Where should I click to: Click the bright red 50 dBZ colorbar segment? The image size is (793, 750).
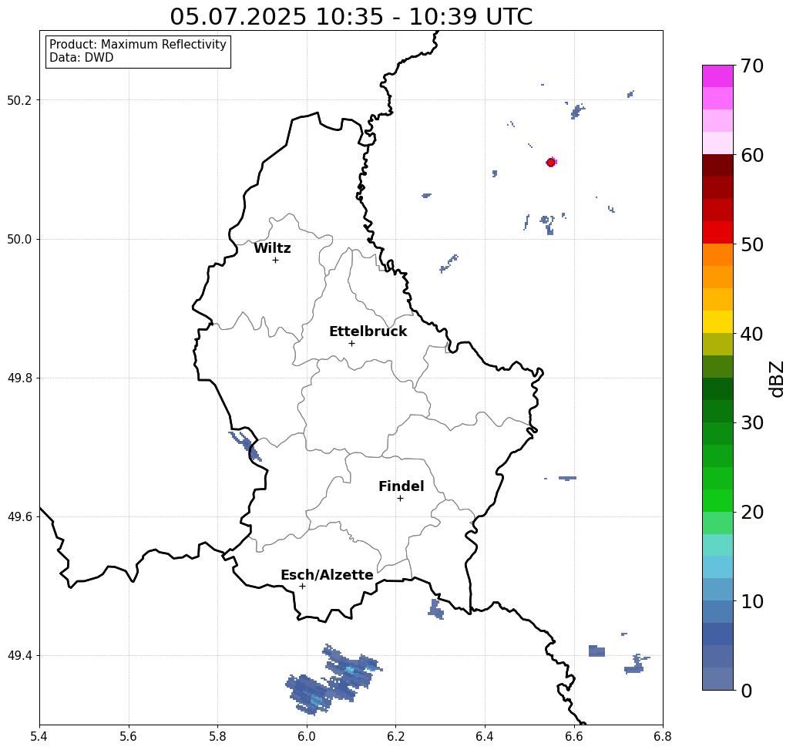[717, 233]
